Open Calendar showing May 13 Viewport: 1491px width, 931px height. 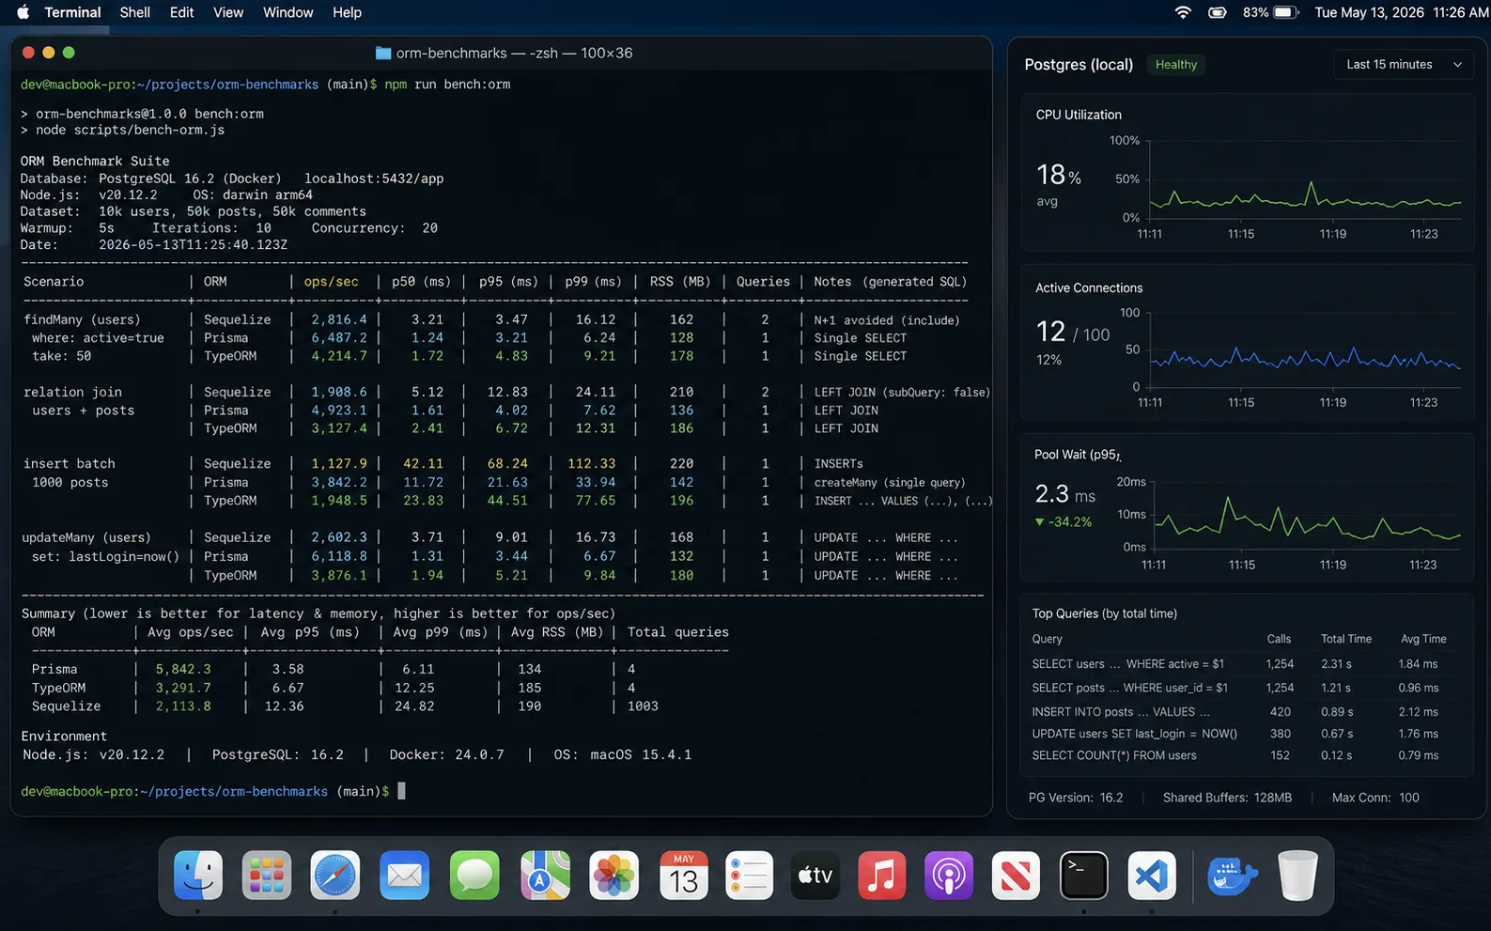pos(684,876)
